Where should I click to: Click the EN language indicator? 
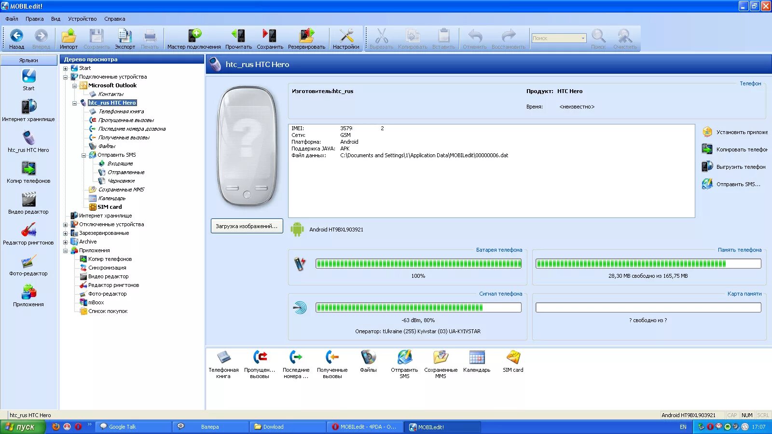point(683,427)
